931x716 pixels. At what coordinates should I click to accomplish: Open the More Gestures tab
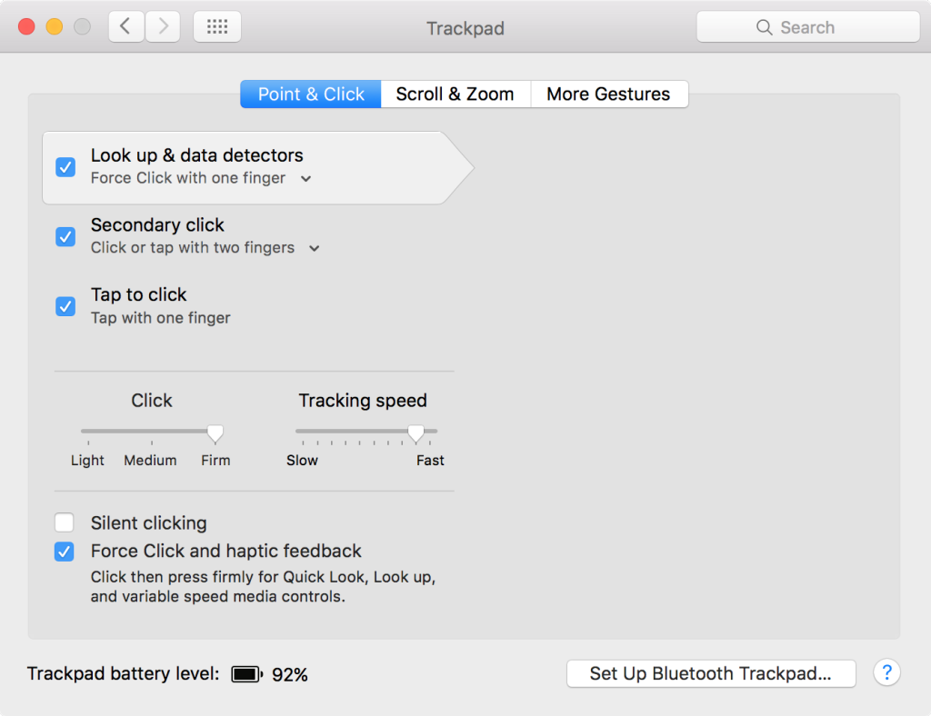[x=608, y=94]
